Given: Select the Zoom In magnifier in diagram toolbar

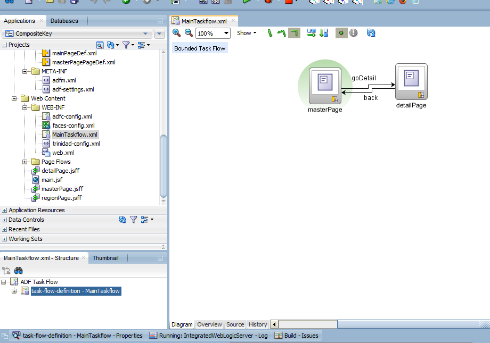Looking at the screenshot, I should click(x=177, y=33).
